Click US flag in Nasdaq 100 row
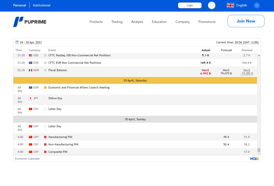Image resolution: width=274 pixels, height=186 pixels. (x=31, y=55)
